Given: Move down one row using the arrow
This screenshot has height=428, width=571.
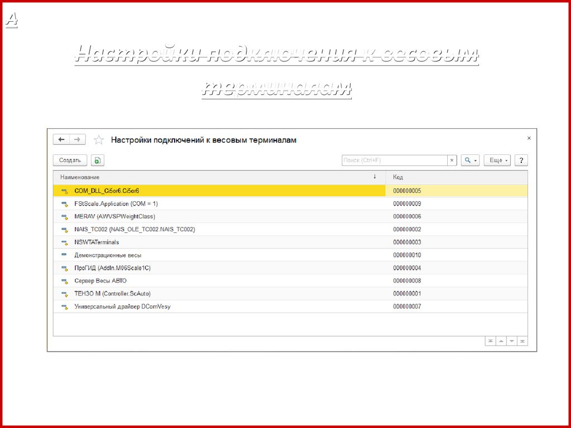Looking at the screenshot, I should coord(511,341).
